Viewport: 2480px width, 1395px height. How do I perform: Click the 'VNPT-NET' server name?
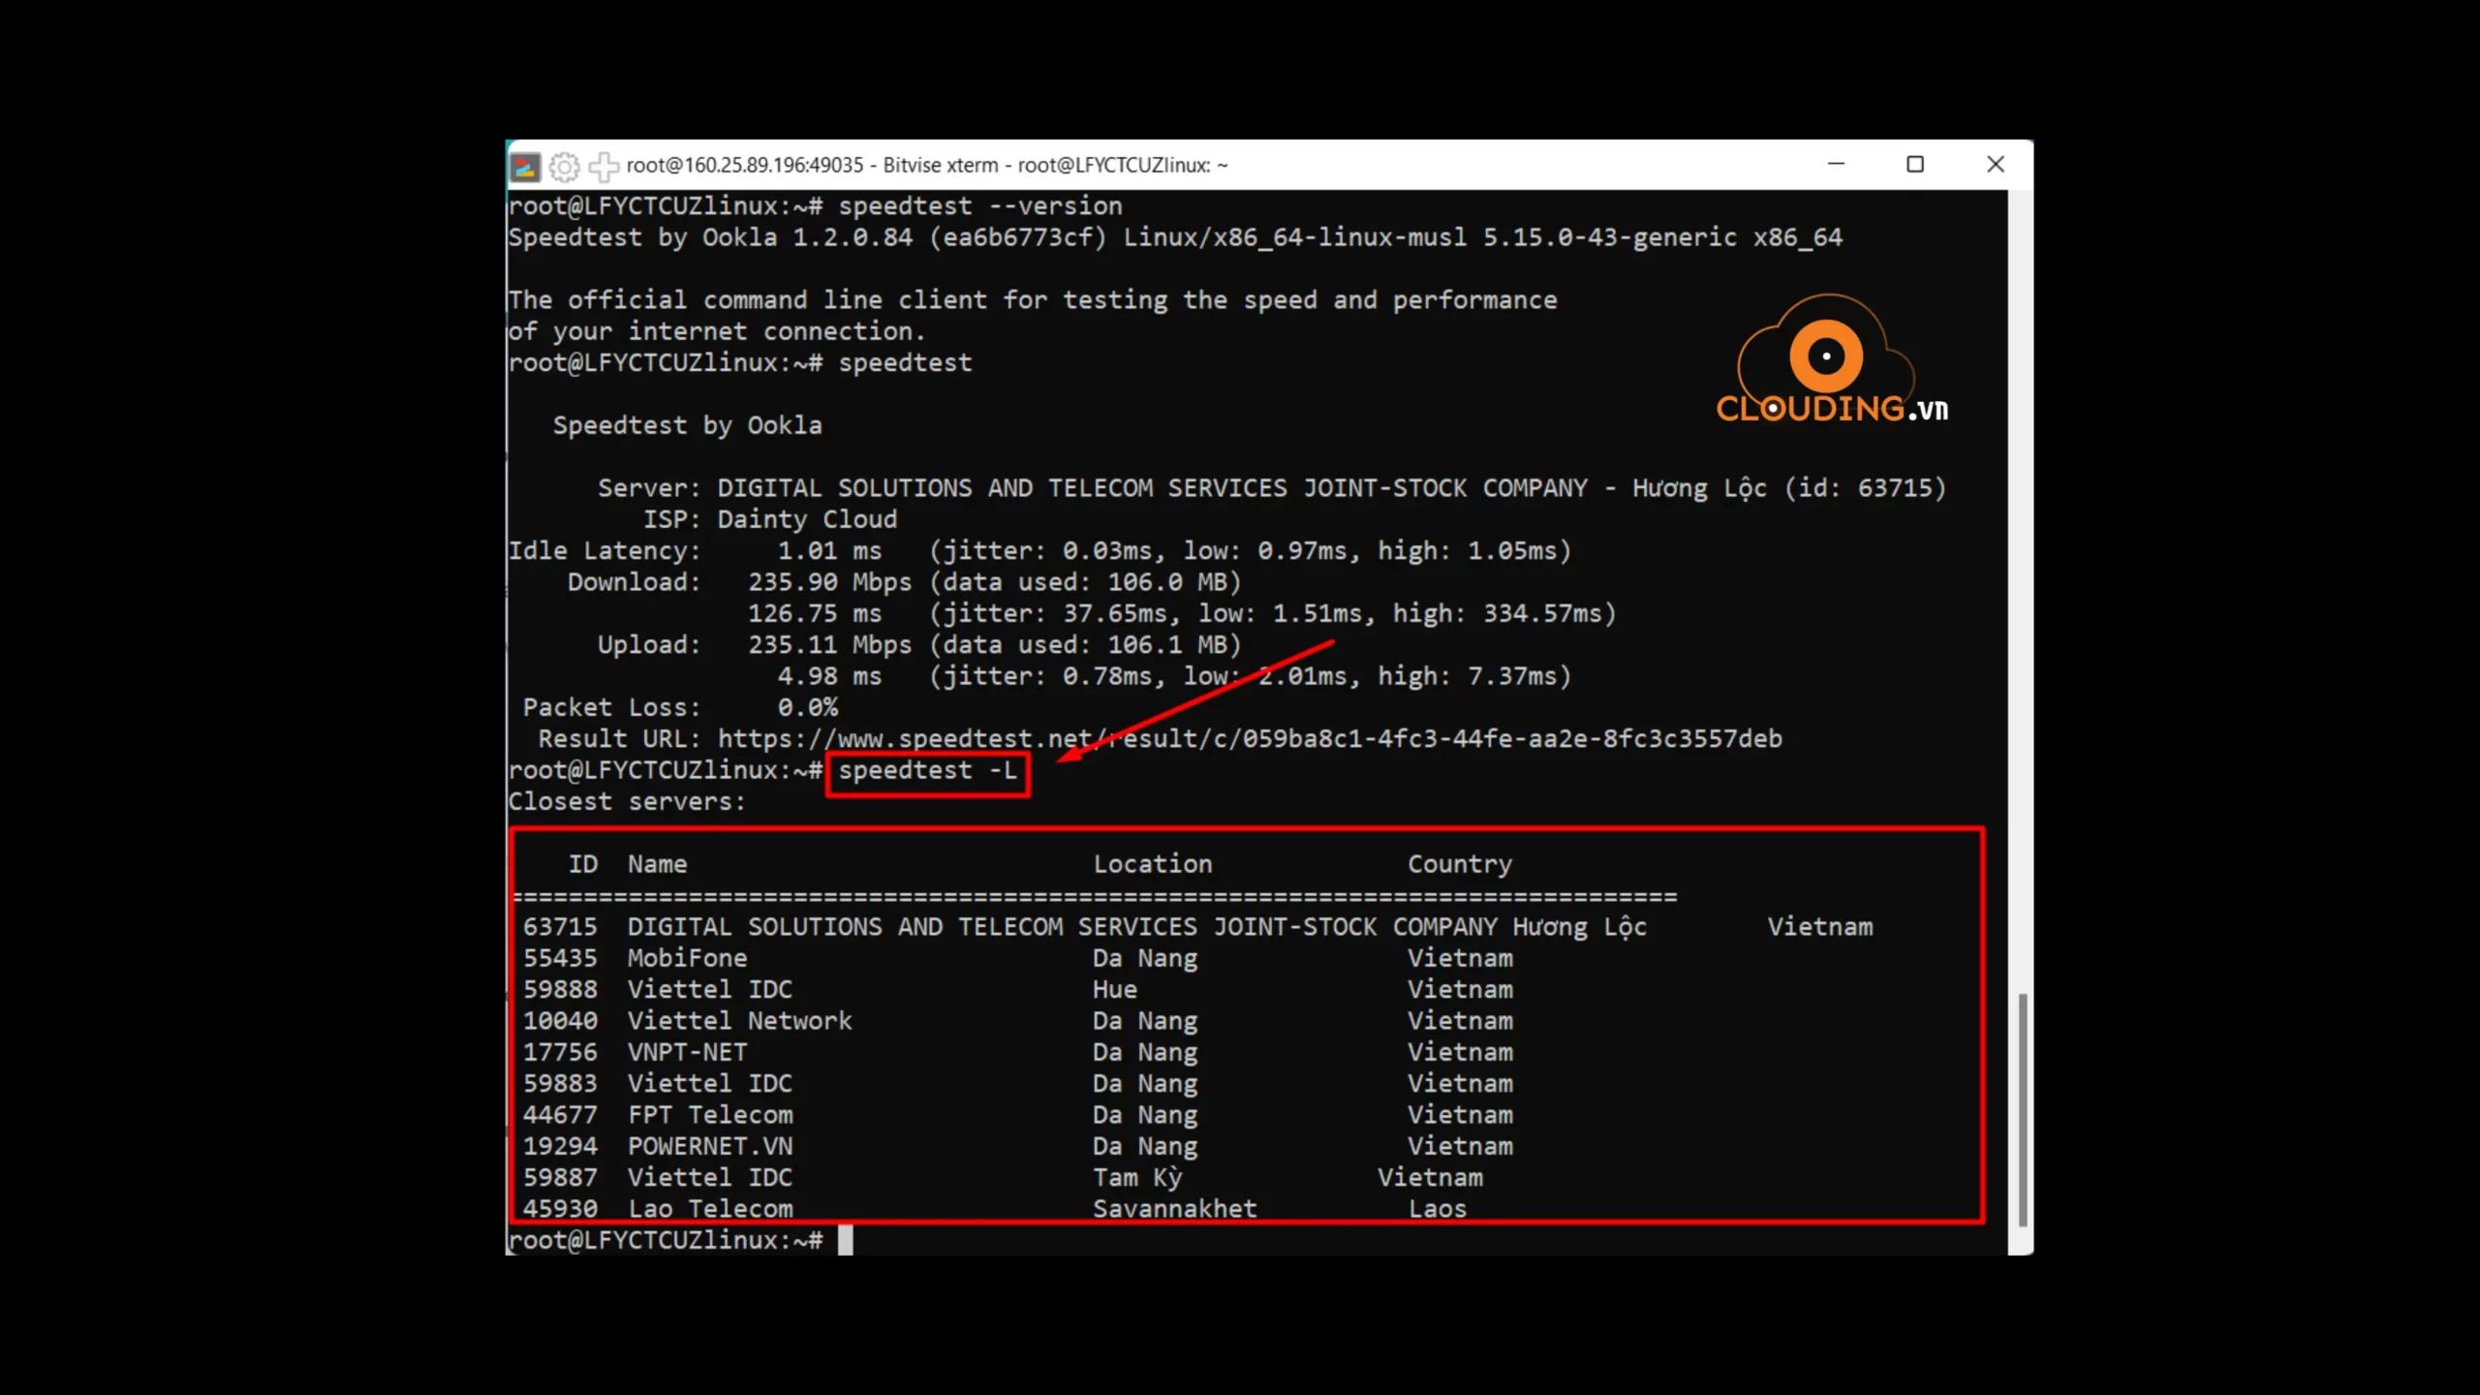pyautogui.click(x=688, y=1052)
